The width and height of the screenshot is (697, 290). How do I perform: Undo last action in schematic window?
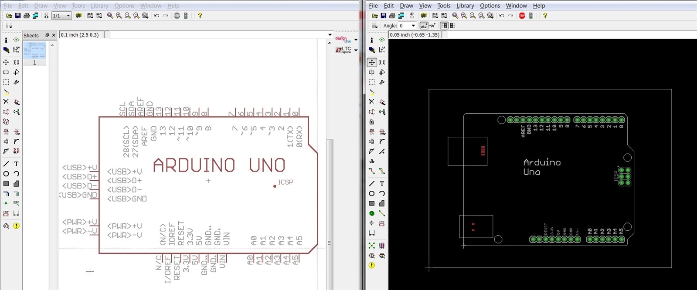coord(156,16)
